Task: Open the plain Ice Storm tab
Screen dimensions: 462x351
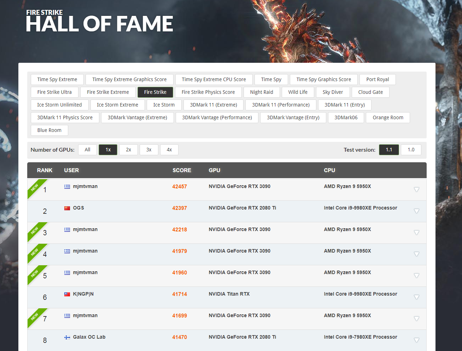Action: click(164, 105)
